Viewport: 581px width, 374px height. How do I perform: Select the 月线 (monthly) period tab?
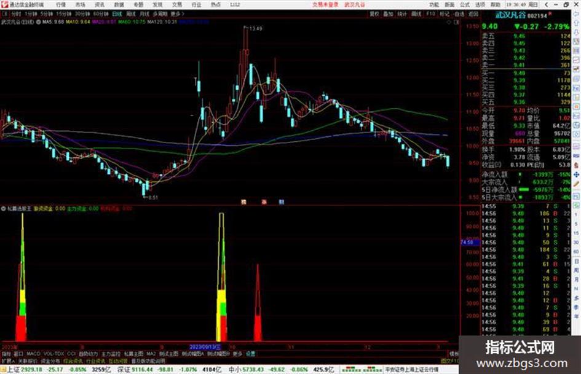144,14
